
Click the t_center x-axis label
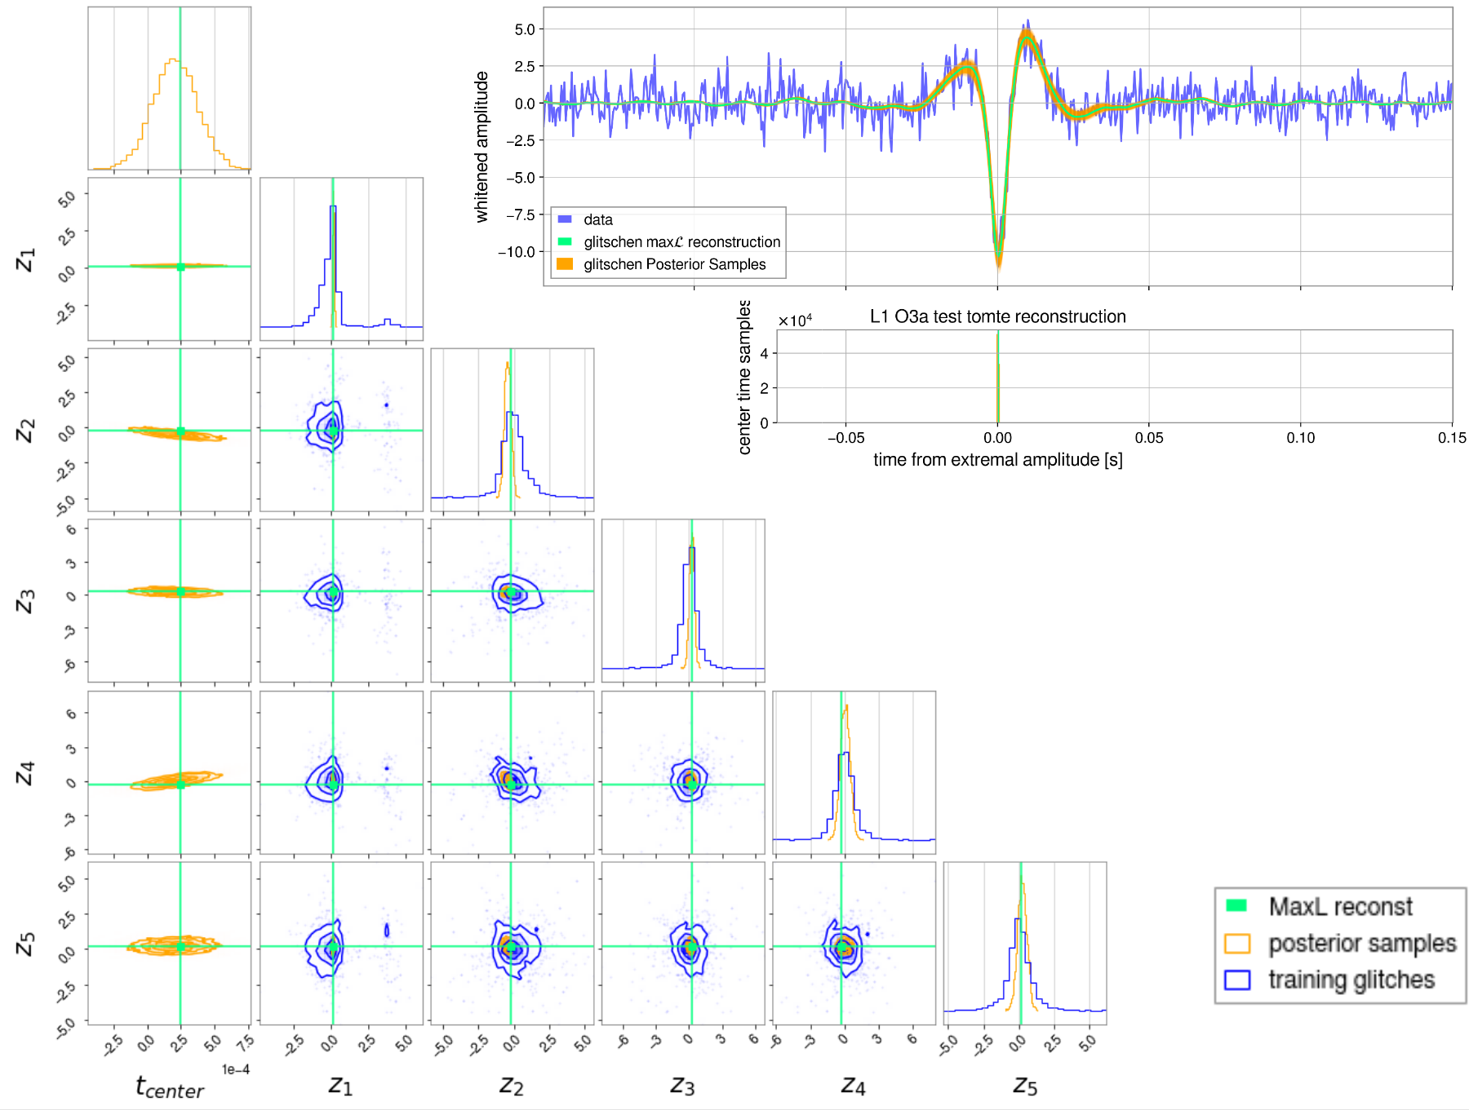170,1087
